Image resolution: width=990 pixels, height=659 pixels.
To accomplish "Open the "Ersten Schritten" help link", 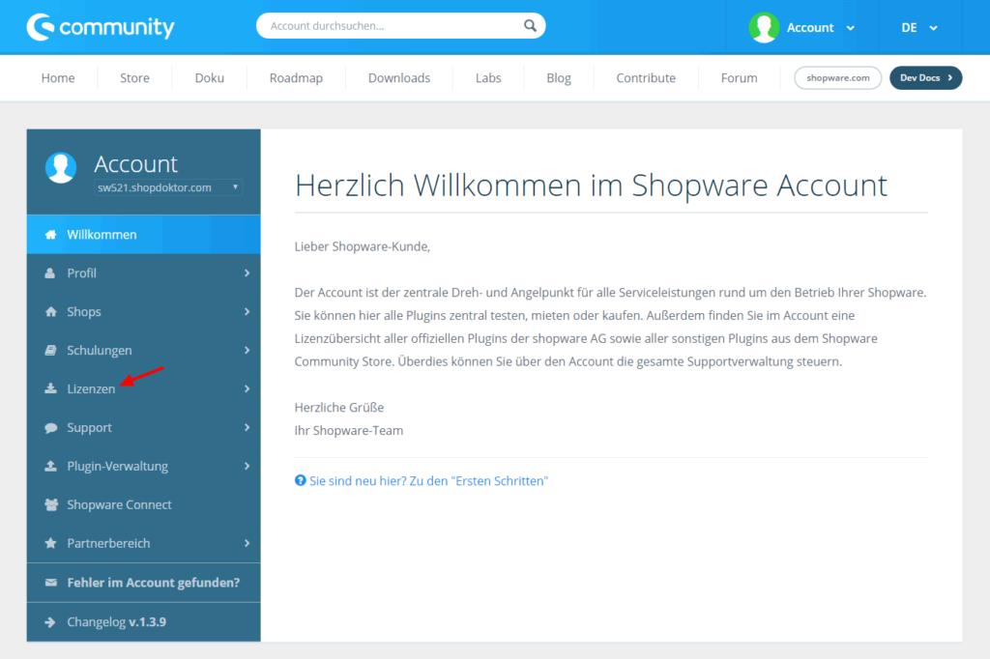I will (x=428, y=481).
